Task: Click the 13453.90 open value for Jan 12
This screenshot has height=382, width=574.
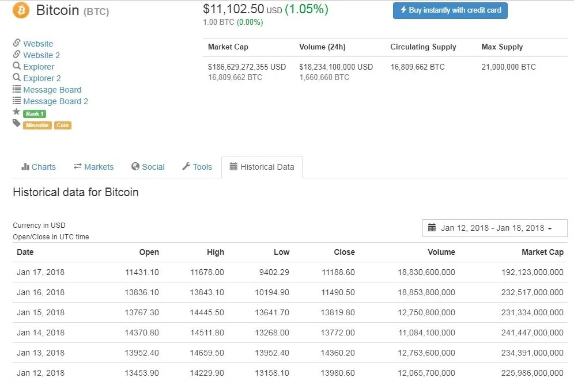Action: pyautogui.click(x=142, y=373)
